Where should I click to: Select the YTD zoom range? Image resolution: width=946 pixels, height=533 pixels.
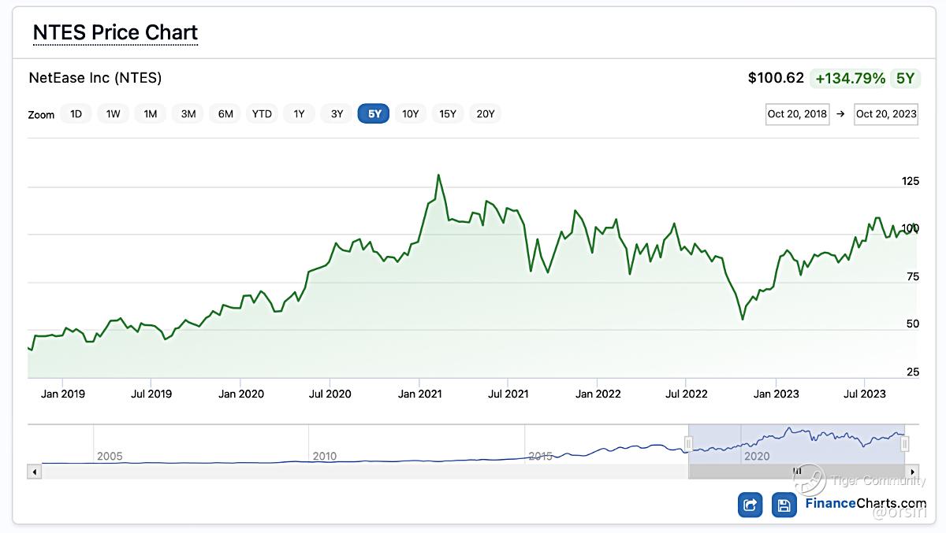(262, 113)
